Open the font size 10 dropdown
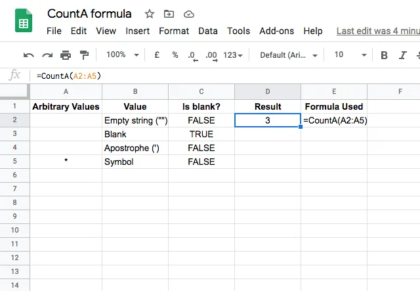The height and width of the screenshot is (291, 420). tap(350, 55)
